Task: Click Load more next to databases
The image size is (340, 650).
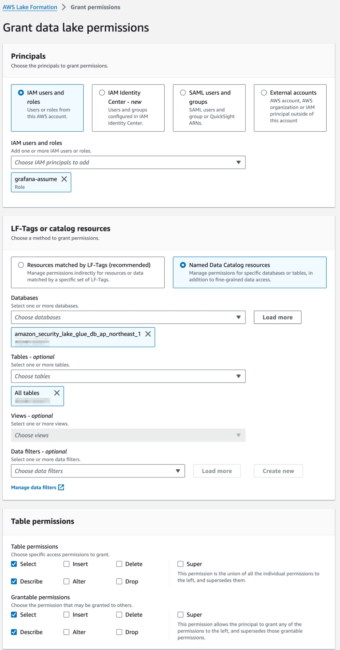Action: (x=277, y=317)
